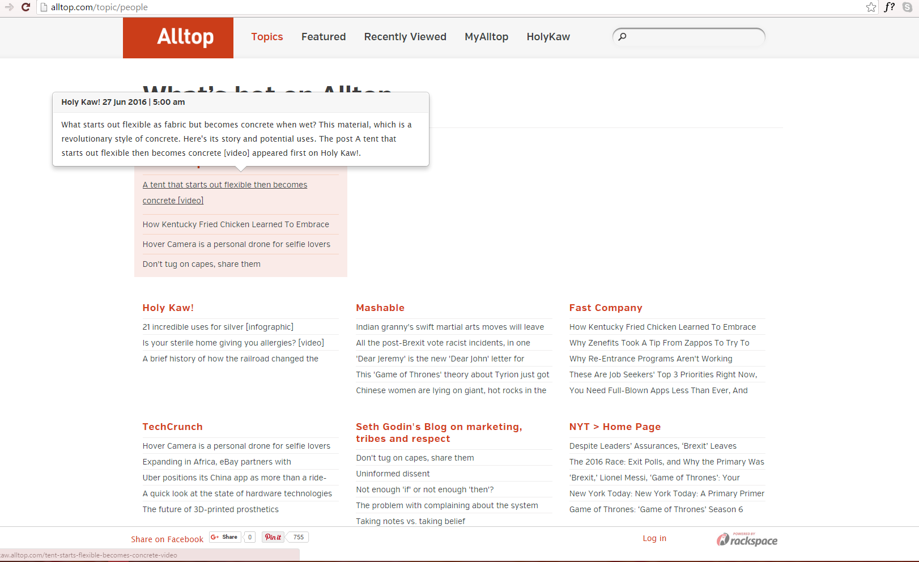This screenshot has height=562, width=919.
Task: Open Don't tug on capes in hot box
Action: coord(201,264)
